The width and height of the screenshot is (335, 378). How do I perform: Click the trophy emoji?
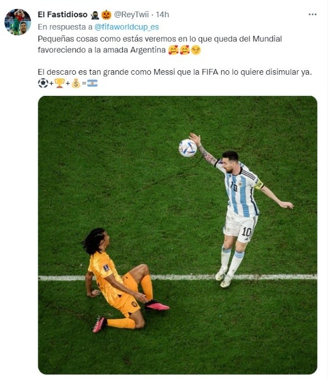pos(59,84)
